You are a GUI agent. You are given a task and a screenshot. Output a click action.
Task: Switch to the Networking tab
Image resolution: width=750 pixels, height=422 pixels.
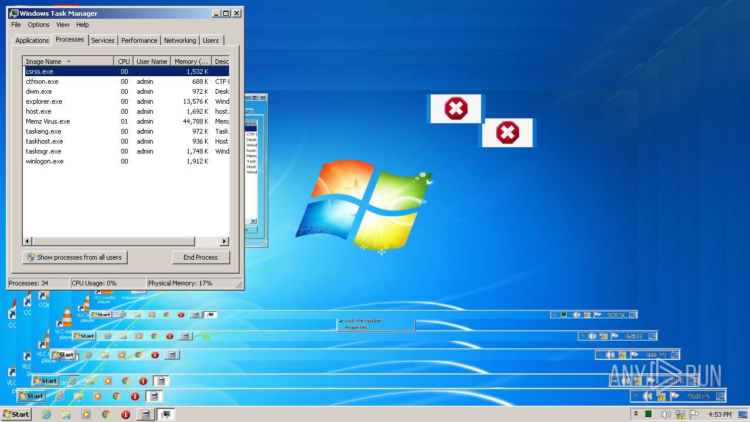(x=180, y=40)
